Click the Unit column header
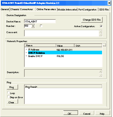Image resolution: width=113 pixels, height=117 pixels. coord(88,45)
